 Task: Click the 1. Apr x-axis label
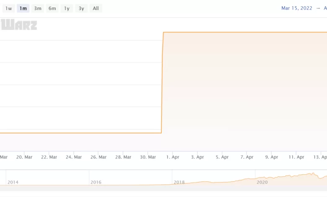coord(173,157)
